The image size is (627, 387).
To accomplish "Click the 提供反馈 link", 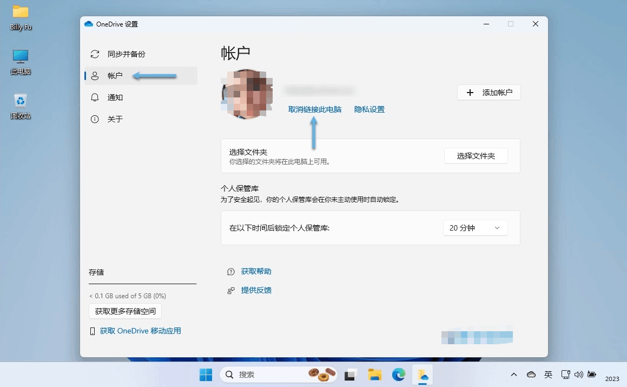I will click(256, 290).
